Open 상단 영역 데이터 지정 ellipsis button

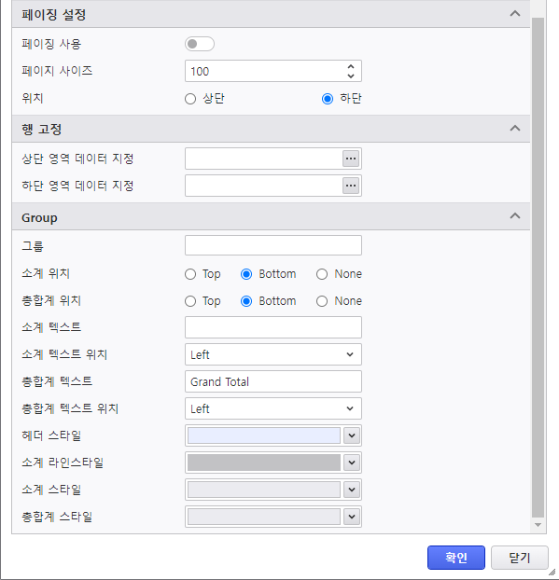click(x=351, y=159)
